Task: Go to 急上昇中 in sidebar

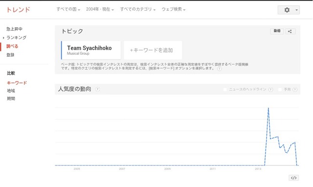Action: point(14,29)
